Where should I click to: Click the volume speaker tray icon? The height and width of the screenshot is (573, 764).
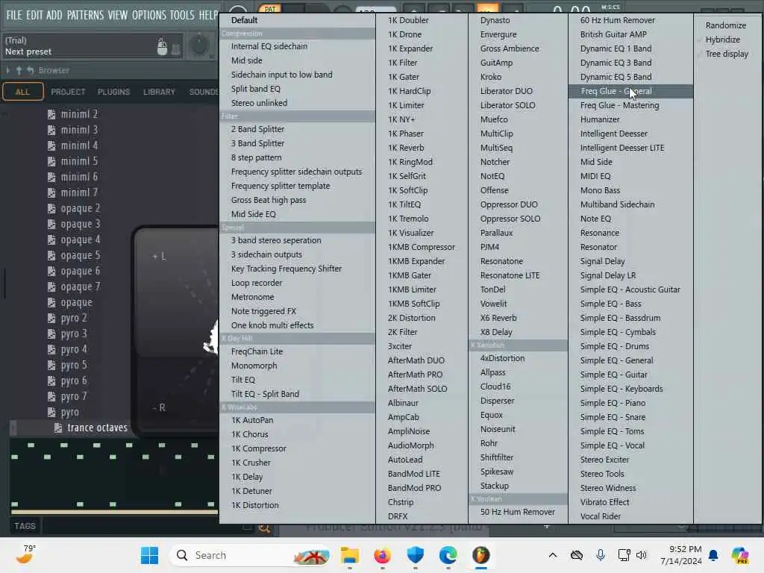(641, 555)
